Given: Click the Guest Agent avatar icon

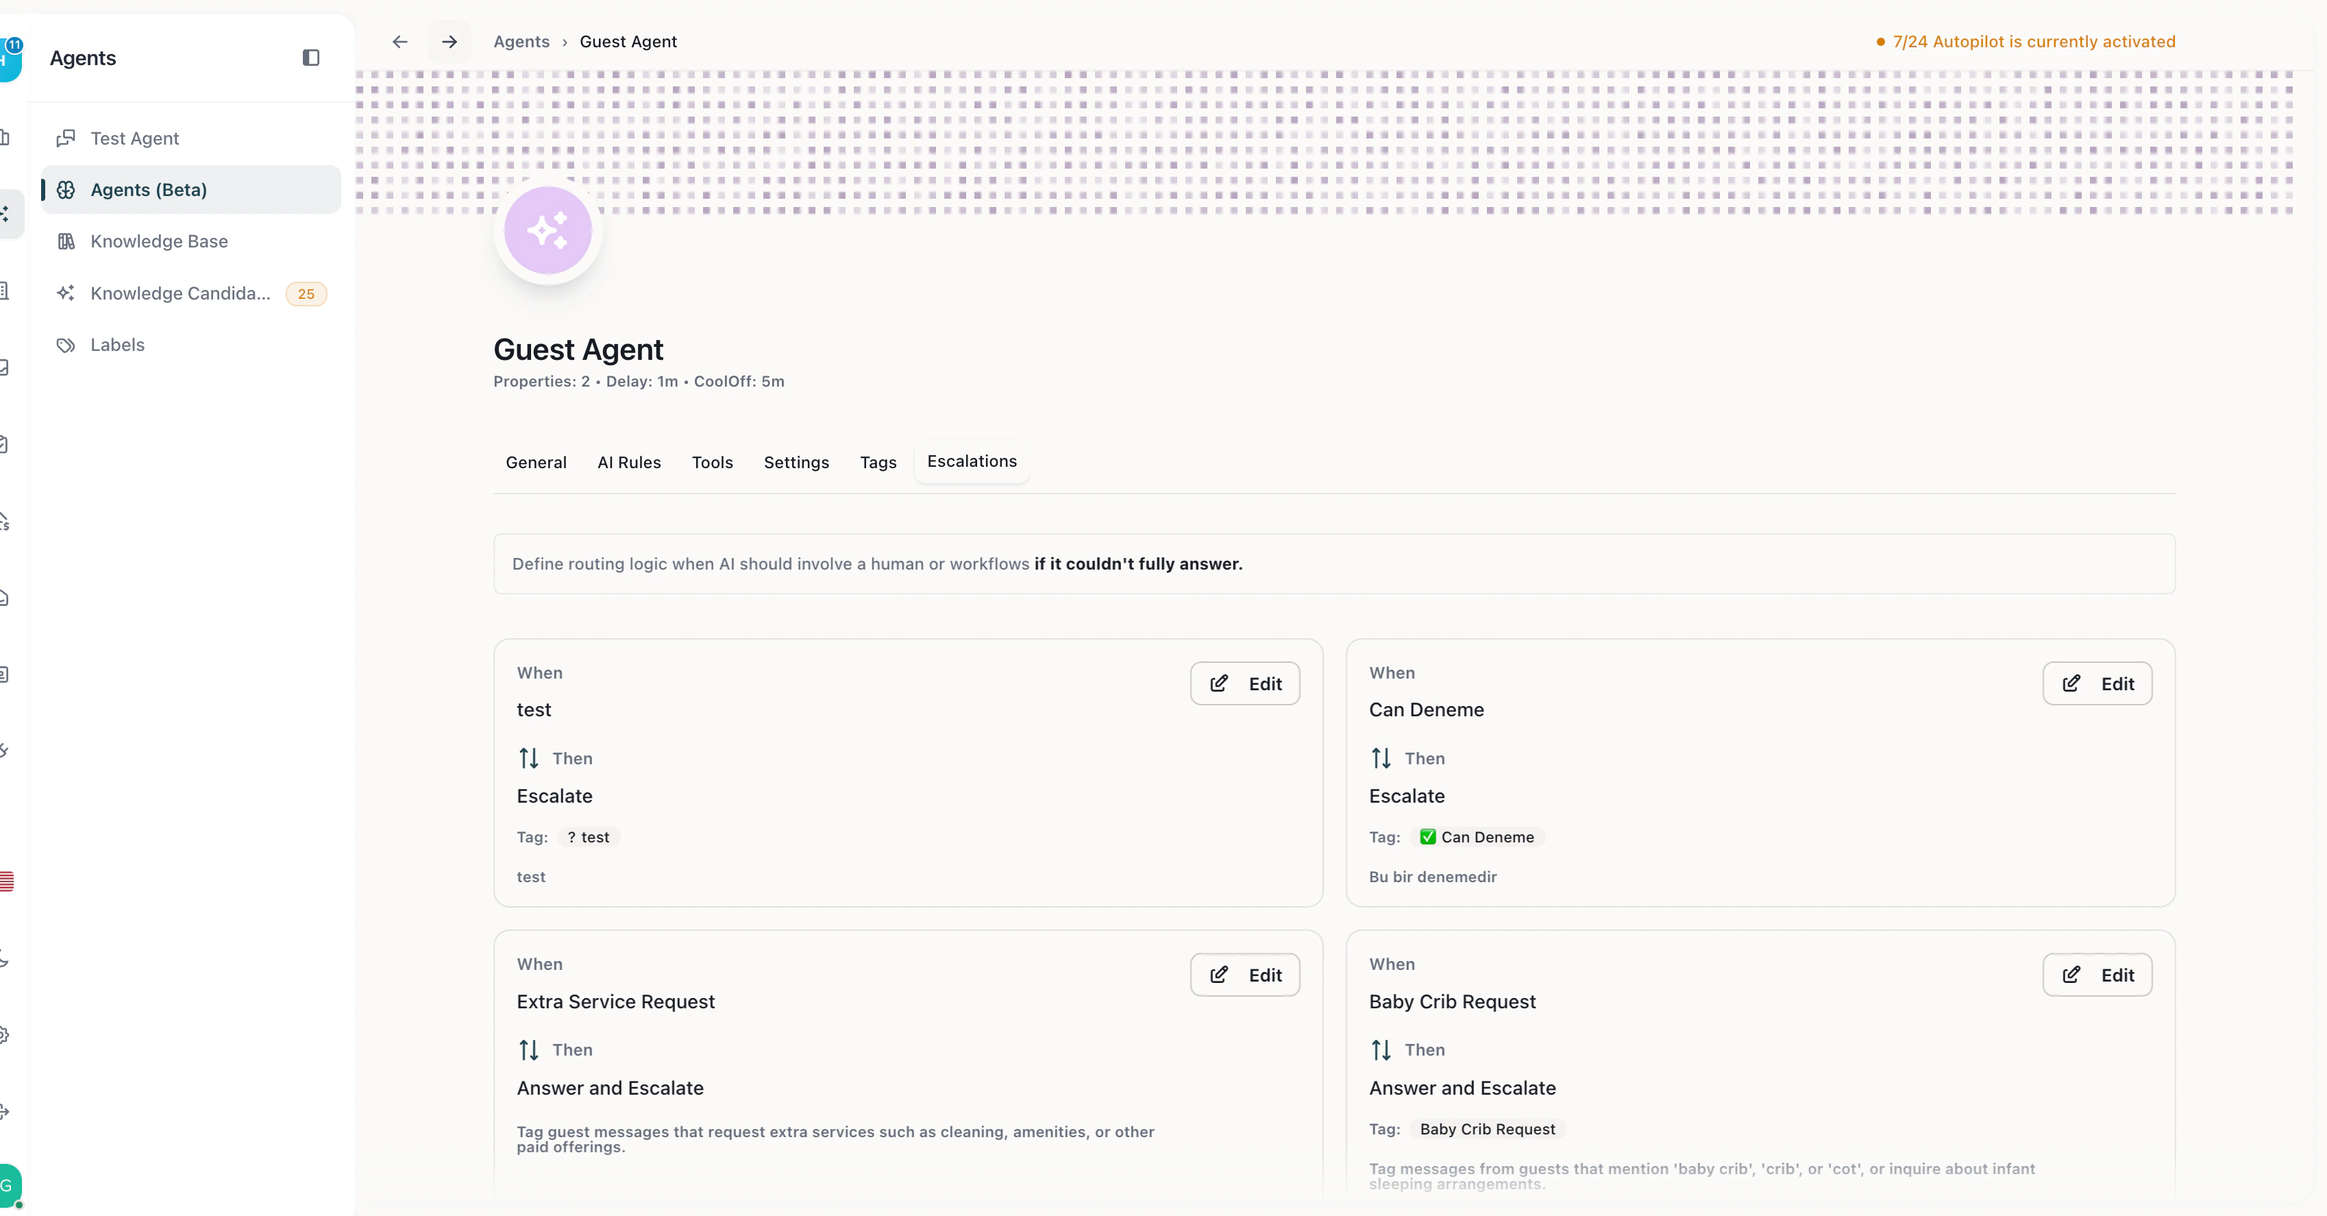Looking at the screenshot, I should pos(547,231).
